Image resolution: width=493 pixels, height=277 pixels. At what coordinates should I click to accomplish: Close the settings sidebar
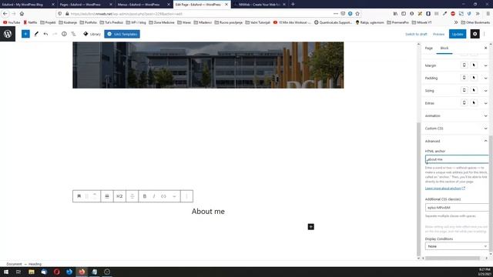pos(485,48)
